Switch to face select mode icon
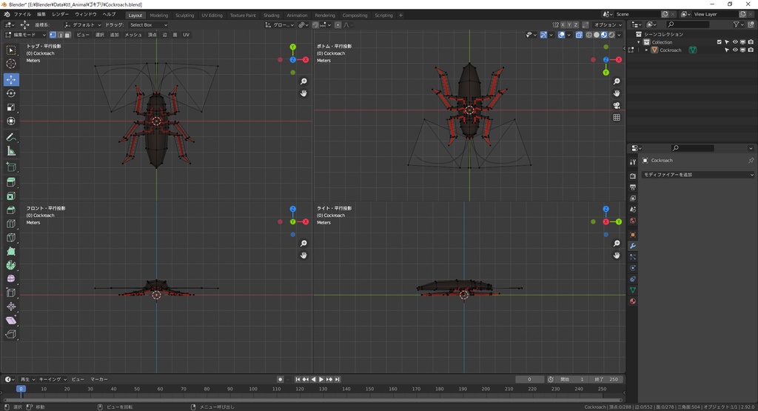This screenshot has width=758, height=411. [x=68, y=35]
